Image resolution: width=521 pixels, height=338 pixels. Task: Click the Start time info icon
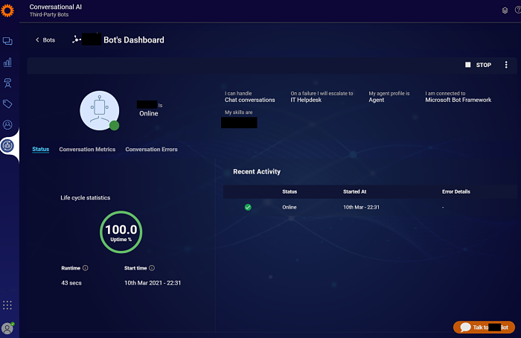pyautogui.click(x=152, y=268)
